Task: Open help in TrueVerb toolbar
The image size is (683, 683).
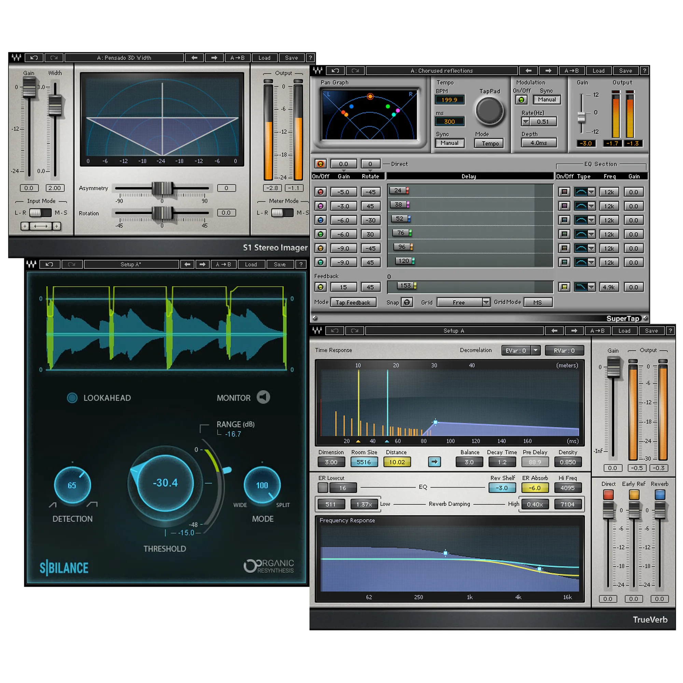Action: pos(670,331)
